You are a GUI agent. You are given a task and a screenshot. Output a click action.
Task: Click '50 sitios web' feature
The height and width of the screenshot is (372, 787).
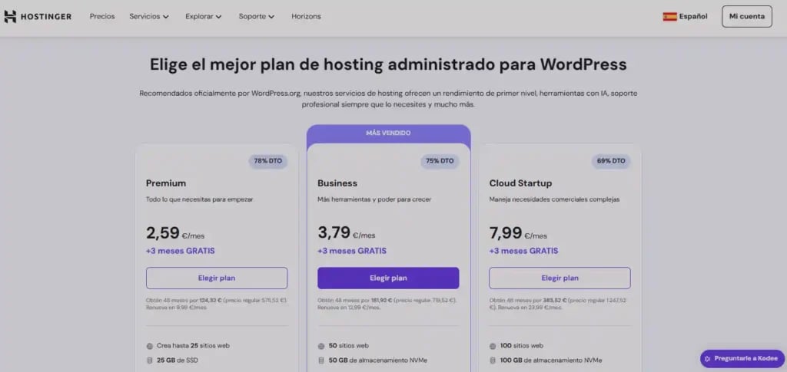[349, 345]
